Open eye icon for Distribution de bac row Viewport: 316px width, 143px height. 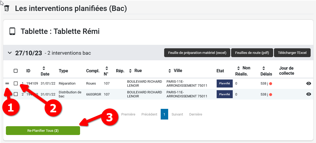pyautogui.click(x=309, y=94)
